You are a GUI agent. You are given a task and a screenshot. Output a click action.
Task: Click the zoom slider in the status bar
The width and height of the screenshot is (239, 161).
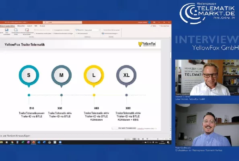(158, 139)
